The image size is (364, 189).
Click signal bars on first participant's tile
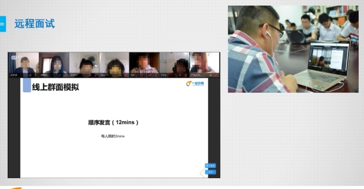click(30, 75)
